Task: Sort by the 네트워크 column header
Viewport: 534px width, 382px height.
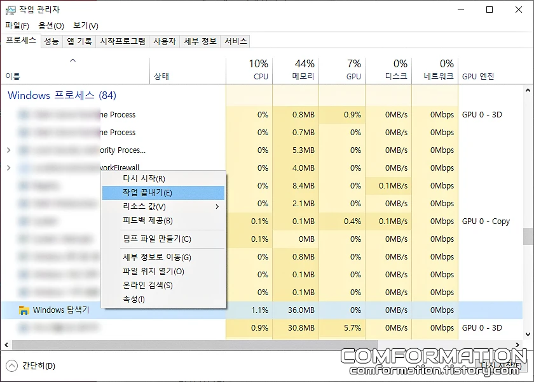Action: [x=435, y=70]
